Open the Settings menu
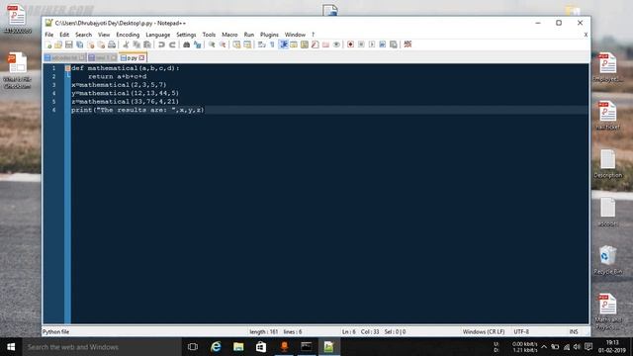This screenshot has width=633, height=356. point(186,35)
